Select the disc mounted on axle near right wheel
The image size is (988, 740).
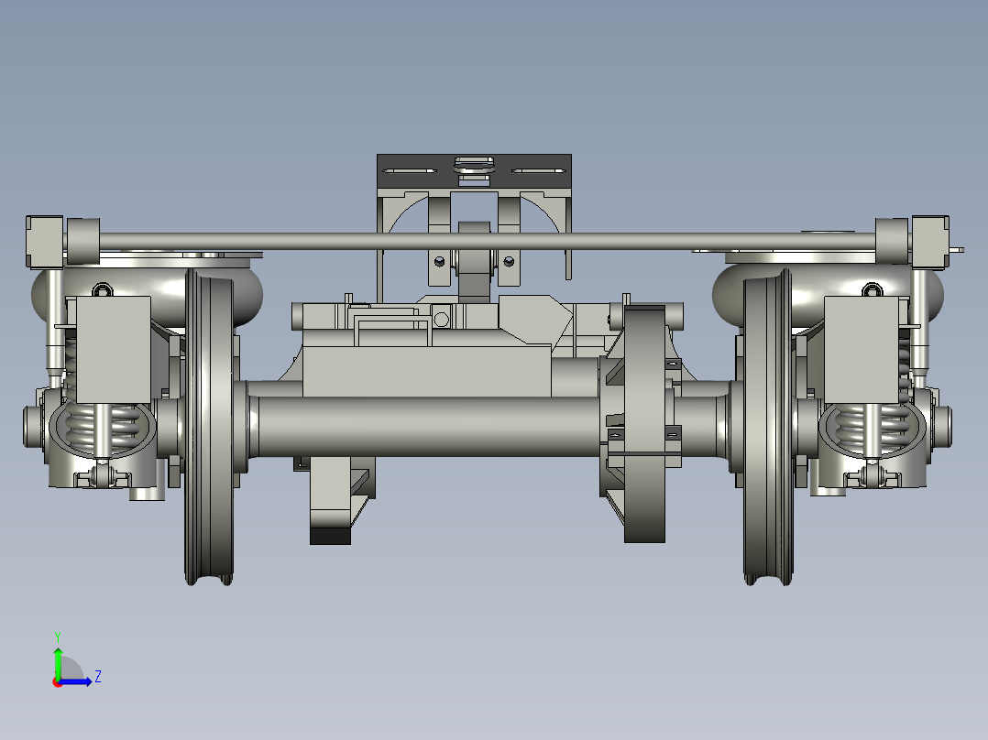644,424
